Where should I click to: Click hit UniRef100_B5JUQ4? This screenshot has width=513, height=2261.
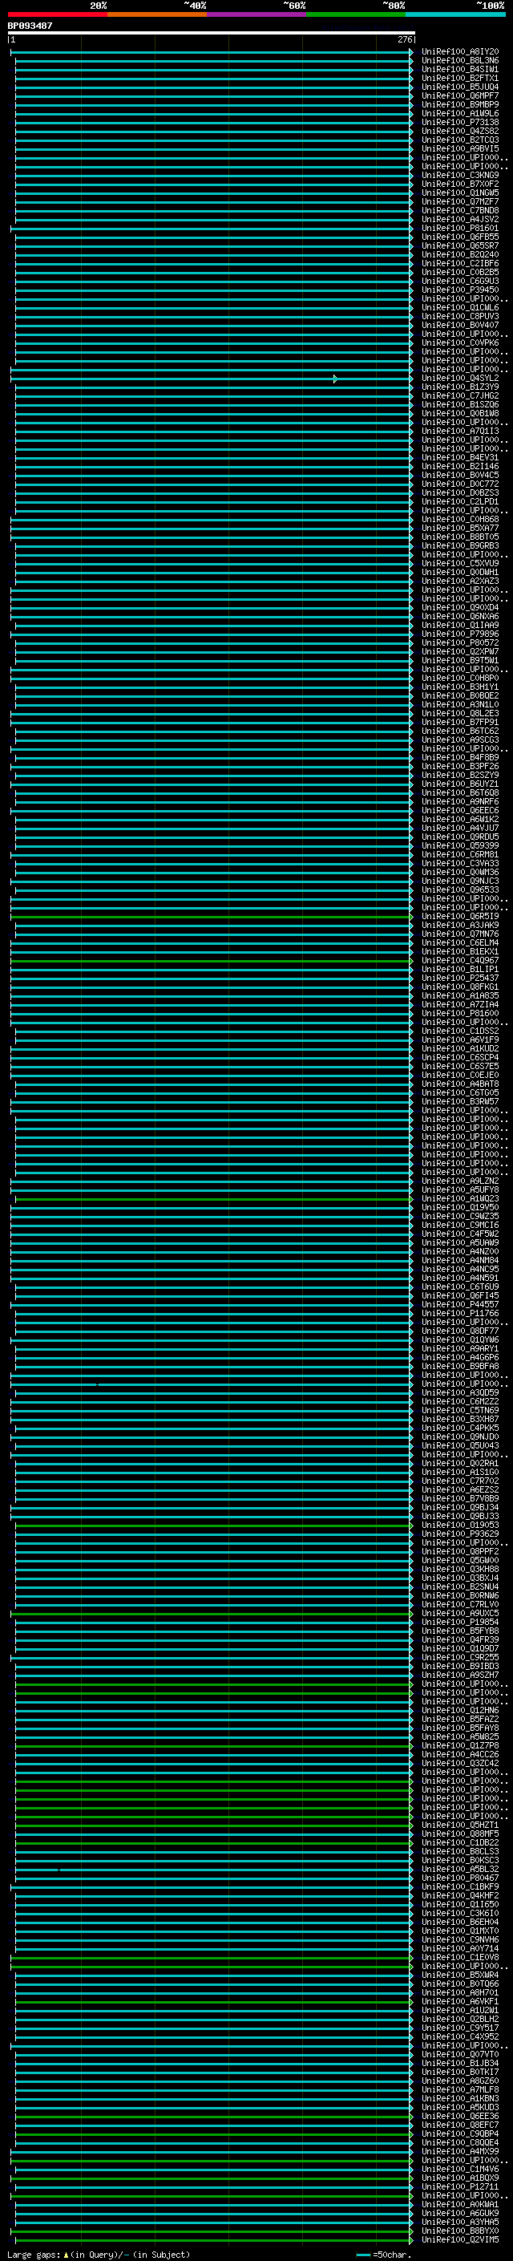click(x=460, y=87)
